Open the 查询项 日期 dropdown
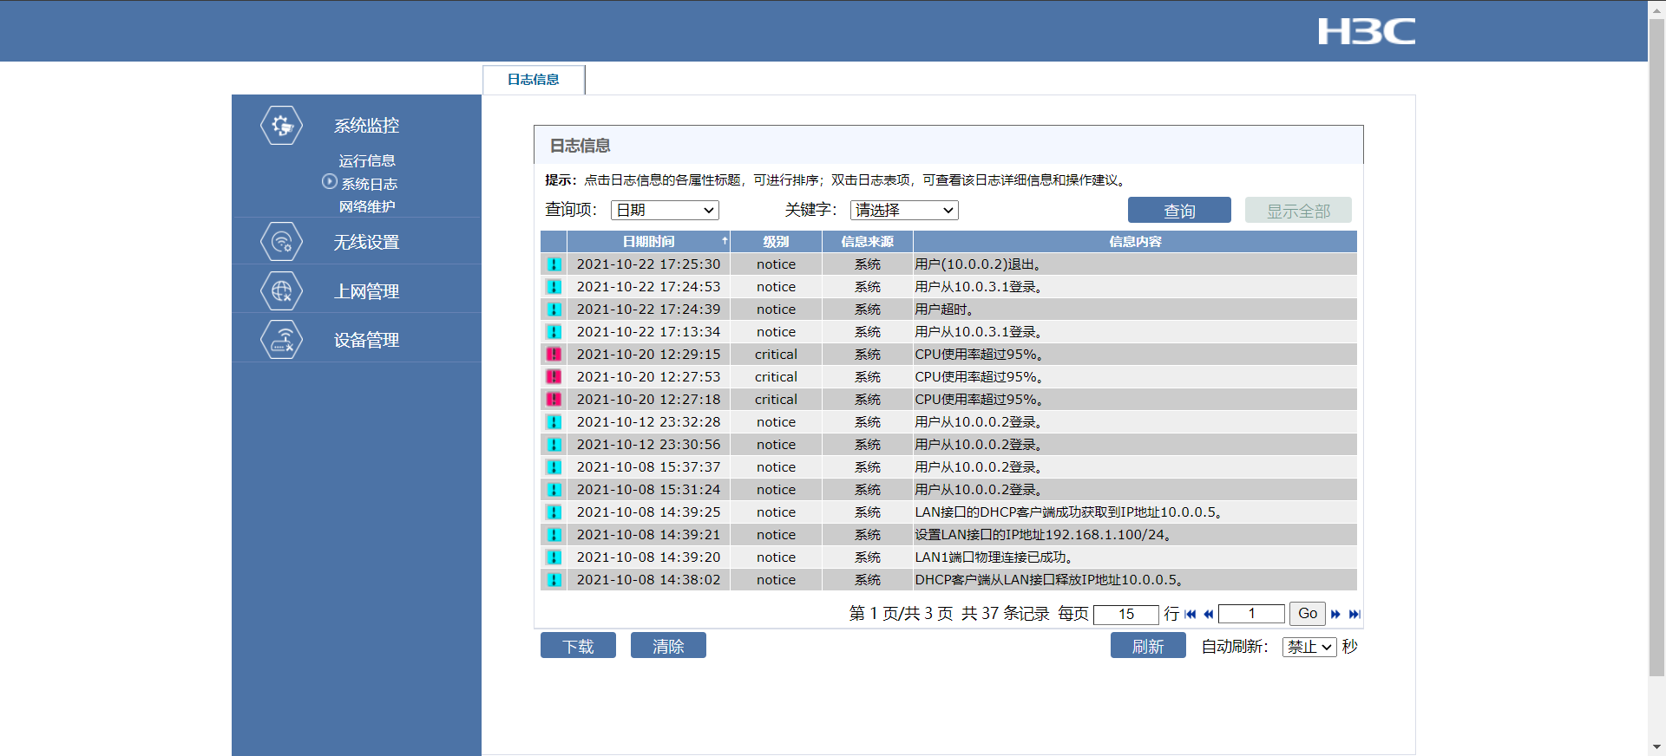Image resolution: width=1666 pixels, height=756 pixels. tap(665, 210)
